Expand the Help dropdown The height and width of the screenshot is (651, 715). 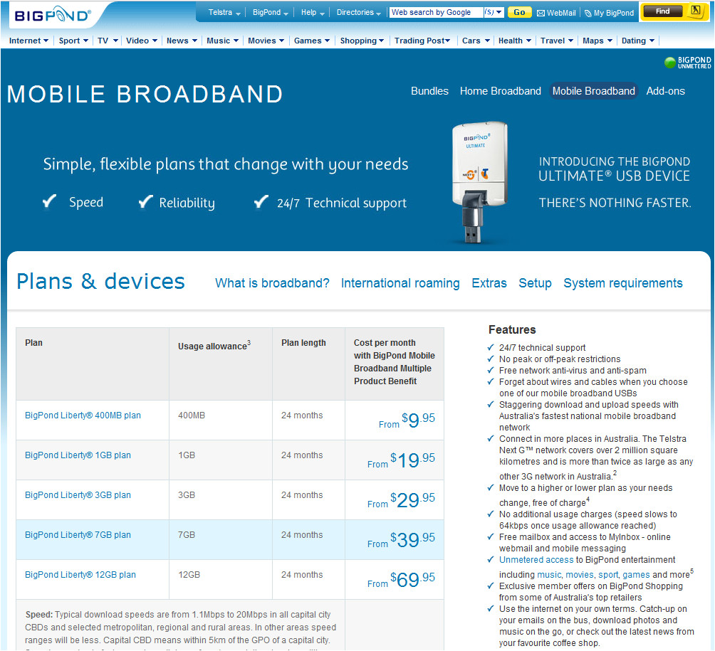(x=309, y=12)
